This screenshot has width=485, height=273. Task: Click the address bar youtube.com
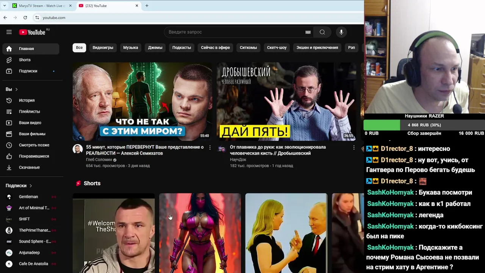54,17
